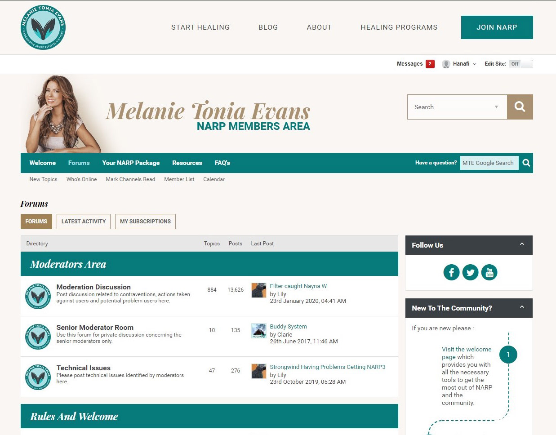This screenshot has height=435, width=556.
Task: Open Technical Issues forum icon
Action: point(38,377)
